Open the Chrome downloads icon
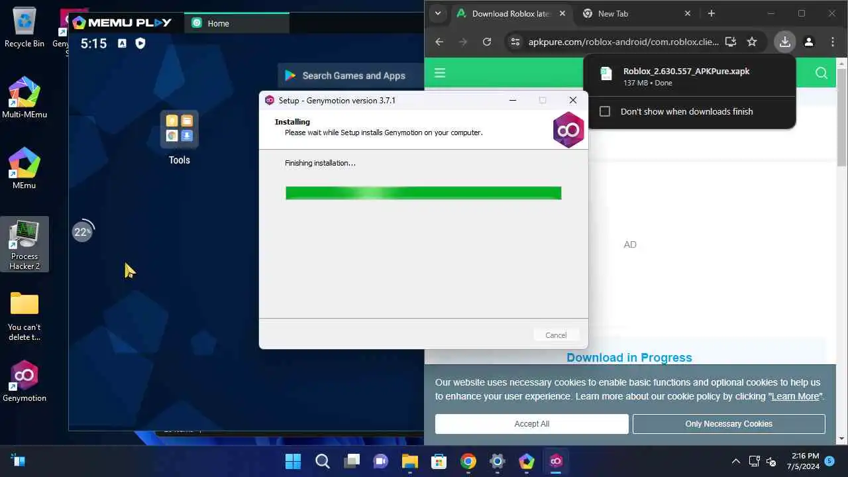848x477 pixels. [x=785, y=42]
